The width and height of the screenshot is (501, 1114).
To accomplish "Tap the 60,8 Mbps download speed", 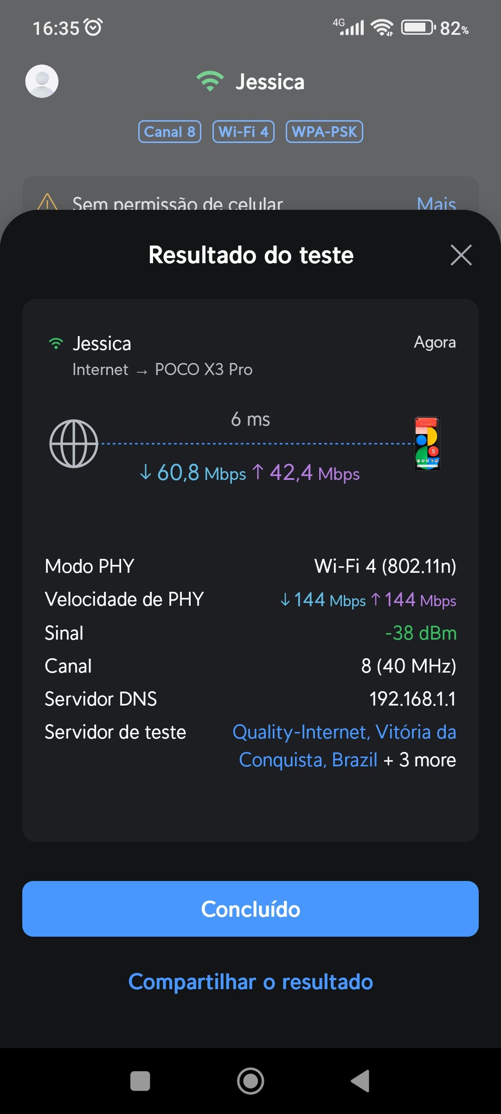I will tap(193, 473).
